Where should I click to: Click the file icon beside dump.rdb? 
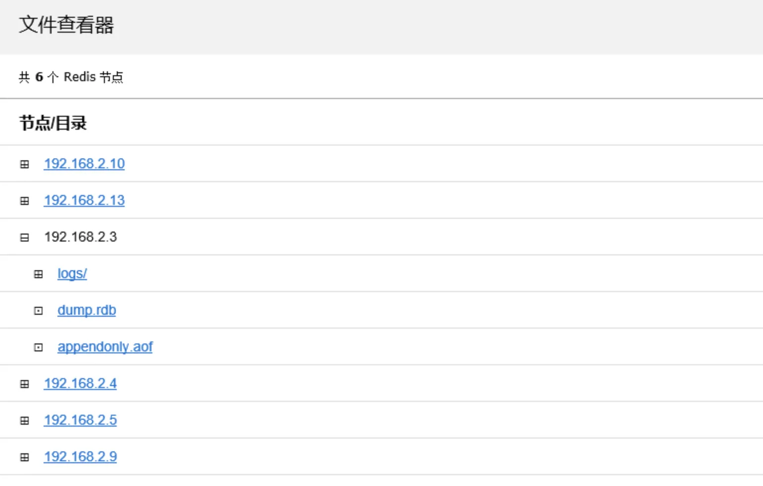[38, 311]
